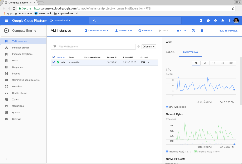Click the search magnifier icon
This screenshot has height=164, width=242.
tap(94, 21)
